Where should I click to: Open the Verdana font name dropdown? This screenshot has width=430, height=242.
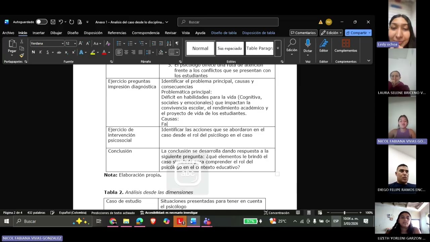coord(62,43)
